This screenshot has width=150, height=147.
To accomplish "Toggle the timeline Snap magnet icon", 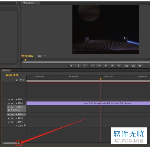I will point(17,80).
